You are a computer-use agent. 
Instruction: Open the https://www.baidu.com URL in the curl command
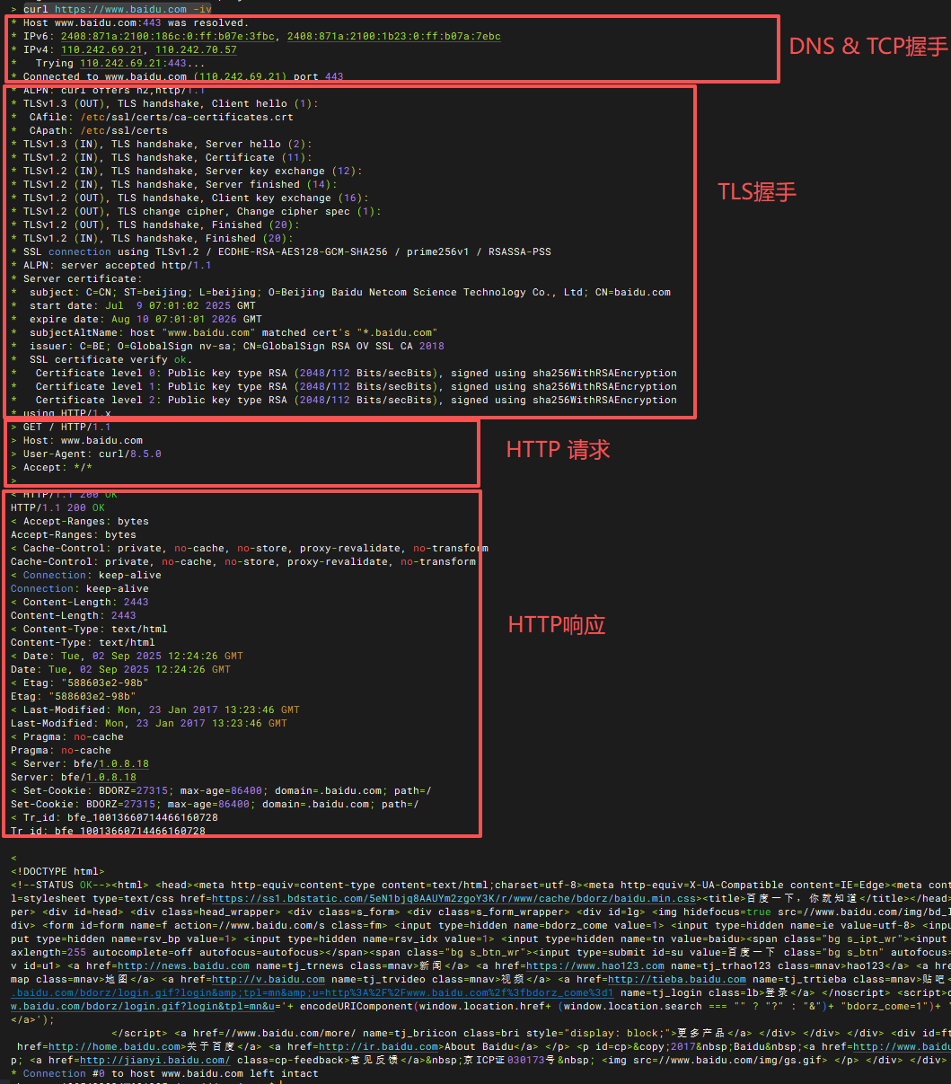click(x=120, y=9)
